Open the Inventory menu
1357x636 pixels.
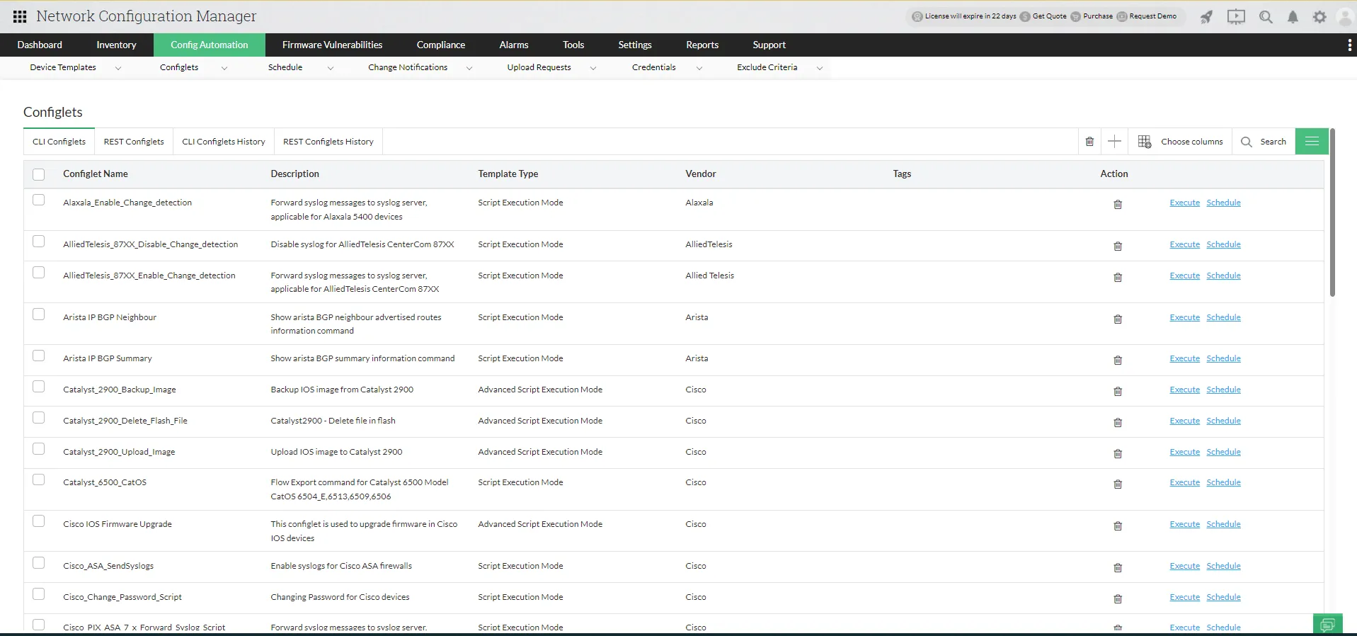(116, 45)
